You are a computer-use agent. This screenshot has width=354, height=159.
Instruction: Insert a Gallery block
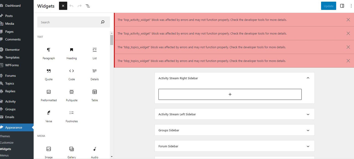pyautogui.click(x=72, y=152)
